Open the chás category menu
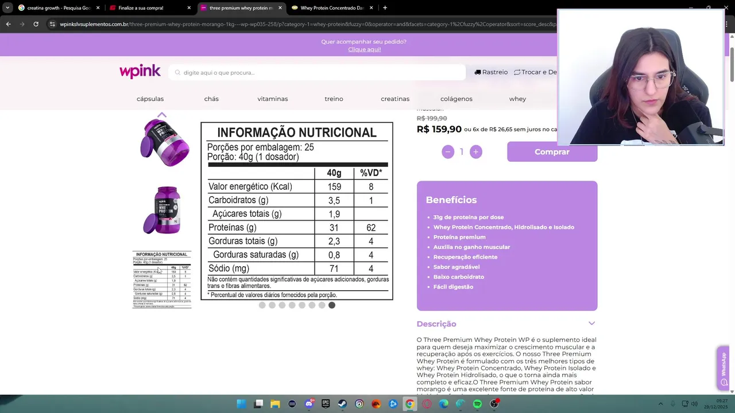This screenshot has width=735, height=413. tap(211, 99)
